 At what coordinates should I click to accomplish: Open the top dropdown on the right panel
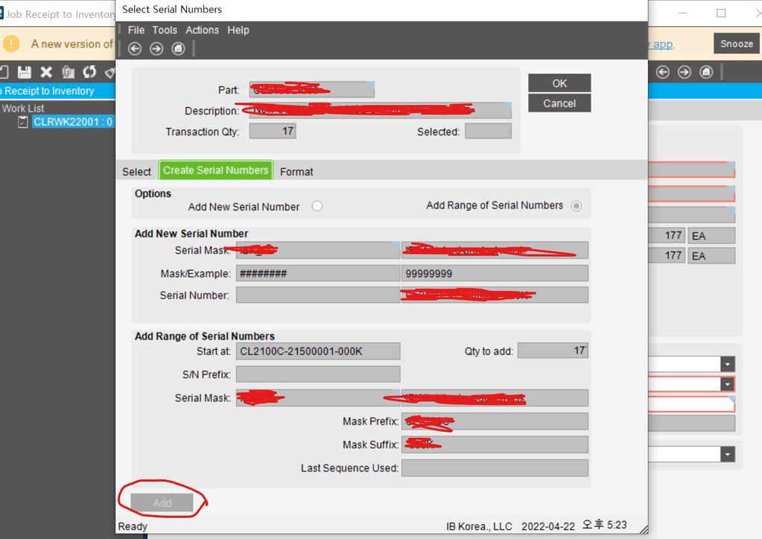[x=727, y=363]
